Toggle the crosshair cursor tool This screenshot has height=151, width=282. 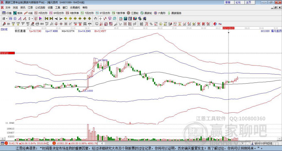coord(100,19)
